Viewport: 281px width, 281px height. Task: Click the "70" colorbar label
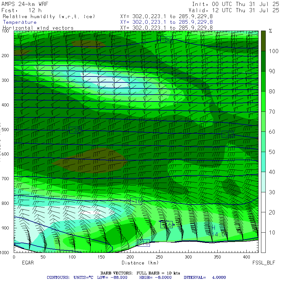272,112
